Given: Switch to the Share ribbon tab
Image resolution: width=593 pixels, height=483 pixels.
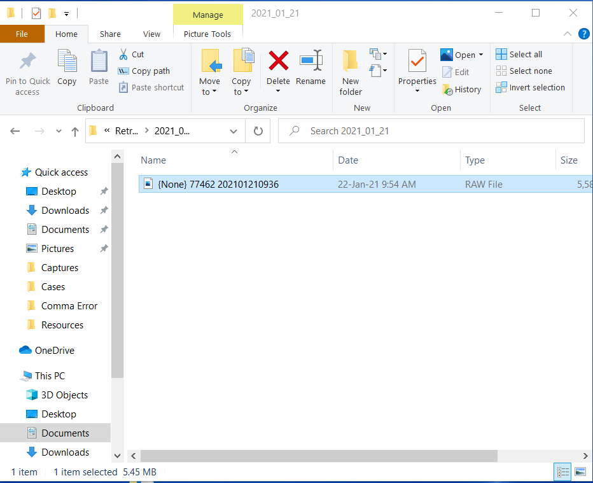Looking at the screenshot, I should (x=110, y=34).
